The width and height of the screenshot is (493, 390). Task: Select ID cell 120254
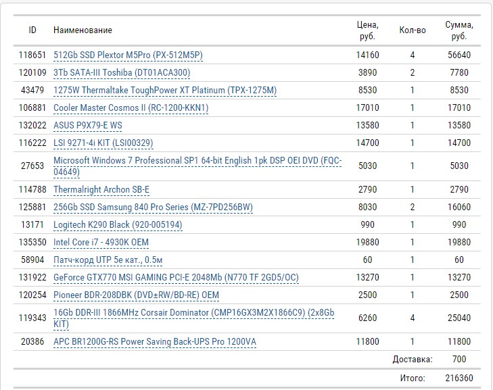(x=32, y=295)
